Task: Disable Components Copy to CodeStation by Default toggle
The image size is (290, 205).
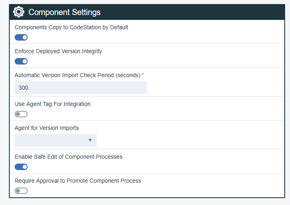Action: tap(21, 37)
